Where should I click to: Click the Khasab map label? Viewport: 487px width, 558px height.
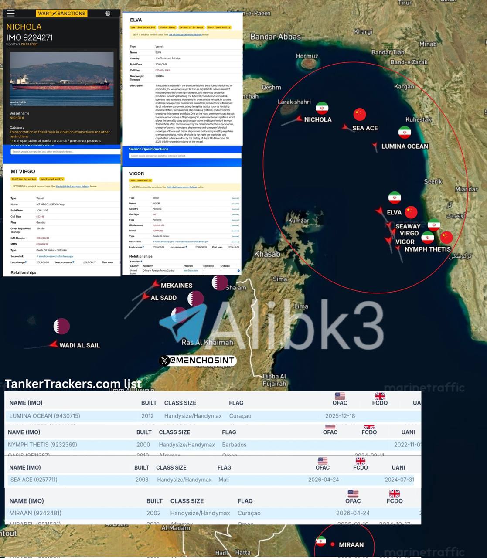tap(267, 254)
